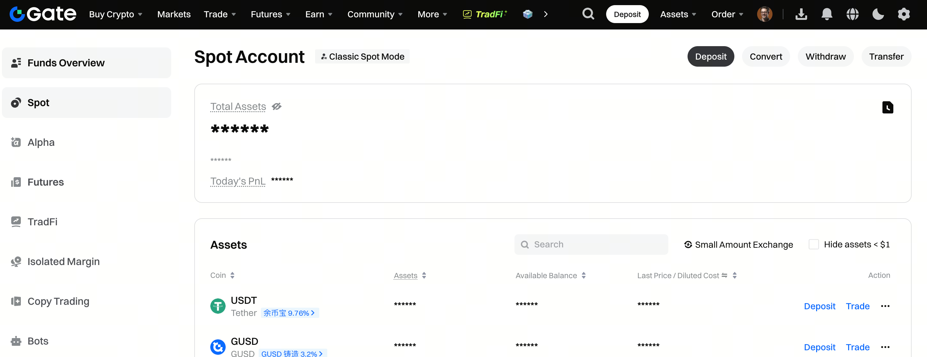Expand the Futures nav dropdown
Image resolution: width=927 pixels, height=357 pixels.
270,14
